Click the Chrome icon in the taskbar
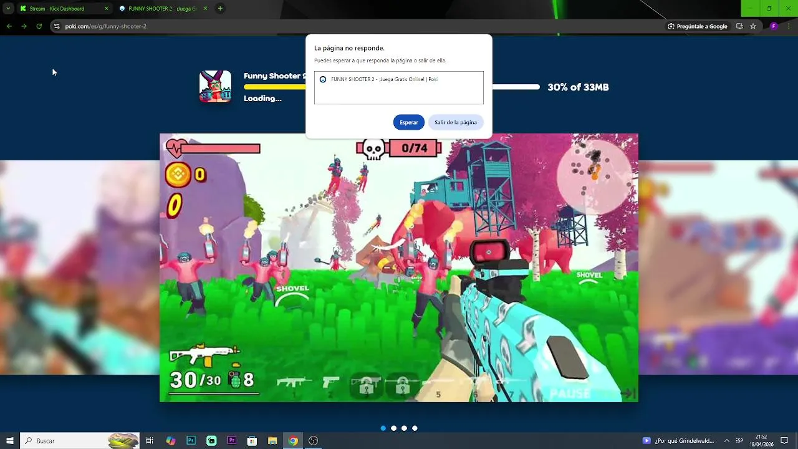 [x=293, y=441]
